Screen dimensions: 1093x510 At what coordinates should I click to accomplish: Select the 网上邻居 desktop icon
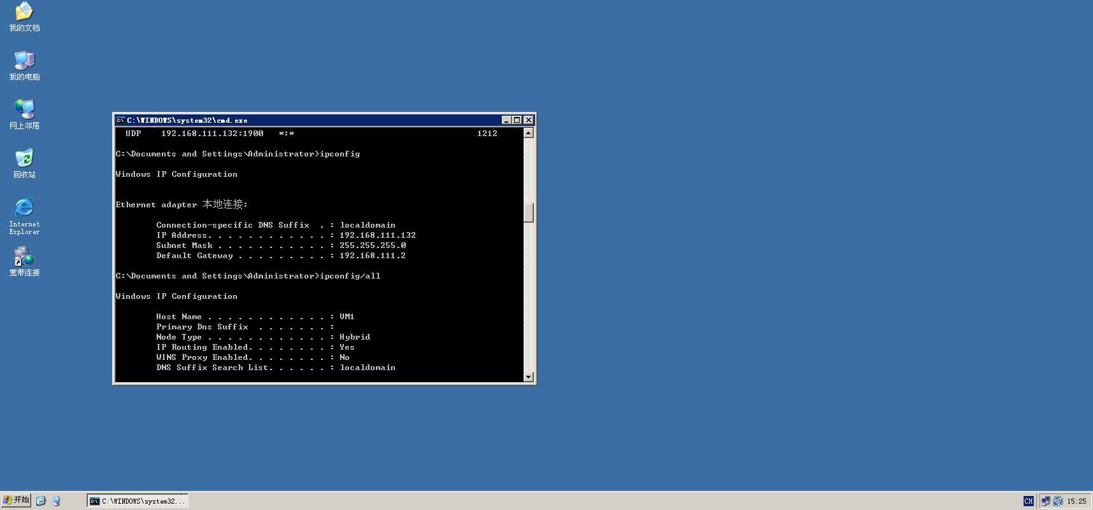pyautogui.click(x=24, y=115)
